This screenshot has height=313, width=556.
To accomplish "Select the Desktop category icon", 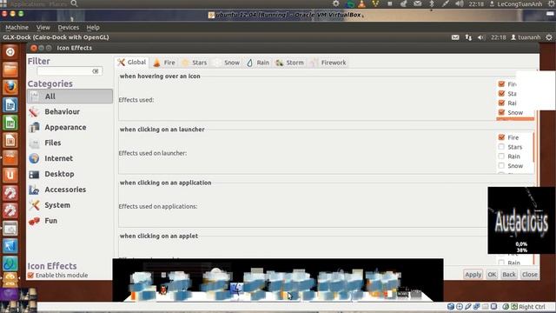I will (x=34, y=174).
